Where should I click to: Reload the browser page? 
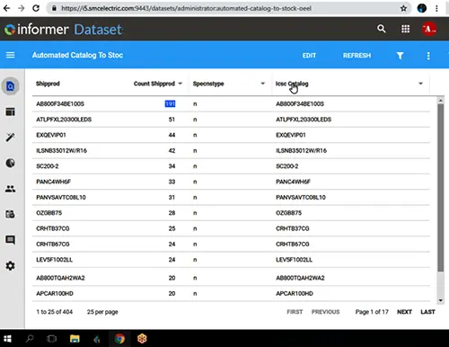[36, 8]
